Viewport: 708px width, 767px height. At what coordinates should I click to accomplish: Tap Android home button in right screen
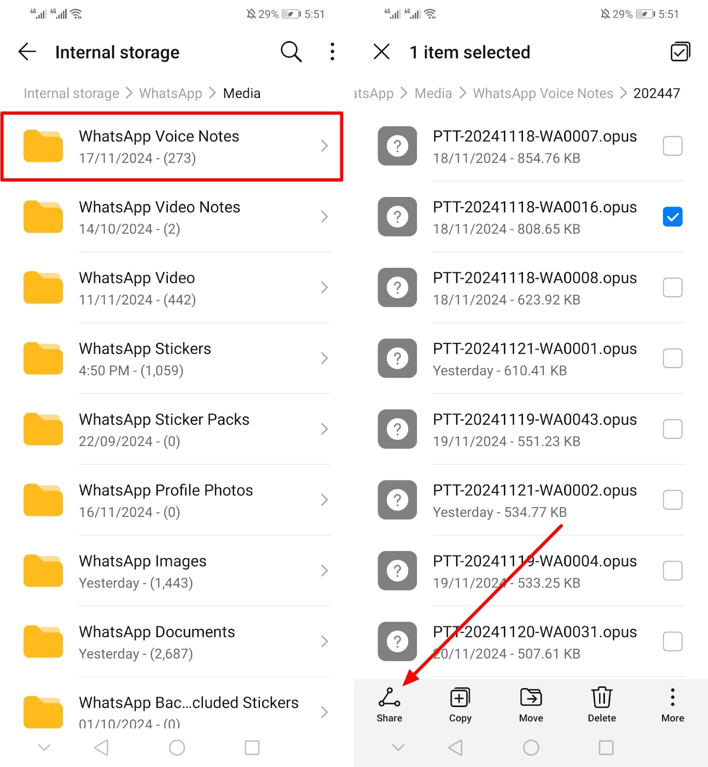531,747
